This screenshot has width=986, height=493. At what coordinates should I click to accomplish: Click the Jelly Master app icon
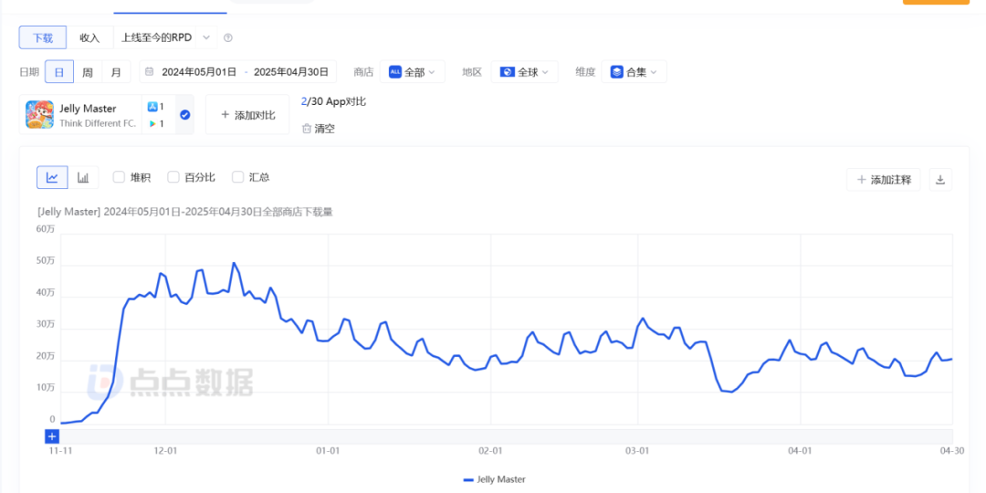pyautogui.click(x=39, y=114)
